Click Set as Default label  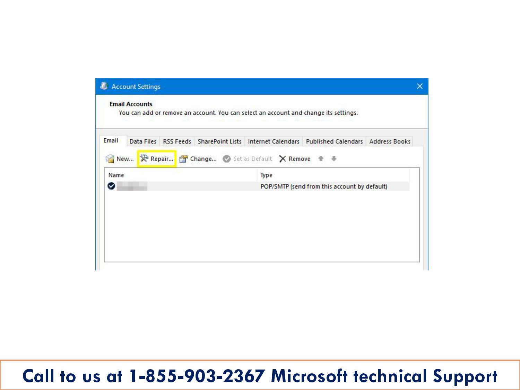(253, 159)
